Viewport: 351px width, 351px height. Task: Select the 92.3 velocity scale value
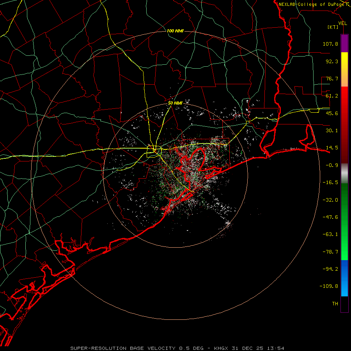[332, 61]
